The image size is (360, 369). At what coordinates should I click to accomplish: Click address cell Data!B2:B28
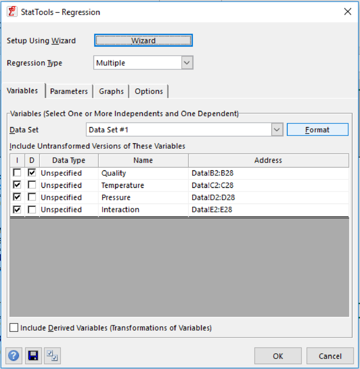268,173
